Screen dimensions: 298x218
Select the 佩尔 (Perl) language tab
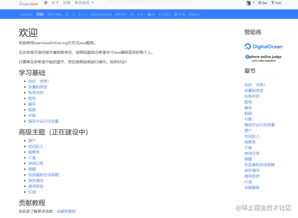pyautogui.click(x=151, y=14)
